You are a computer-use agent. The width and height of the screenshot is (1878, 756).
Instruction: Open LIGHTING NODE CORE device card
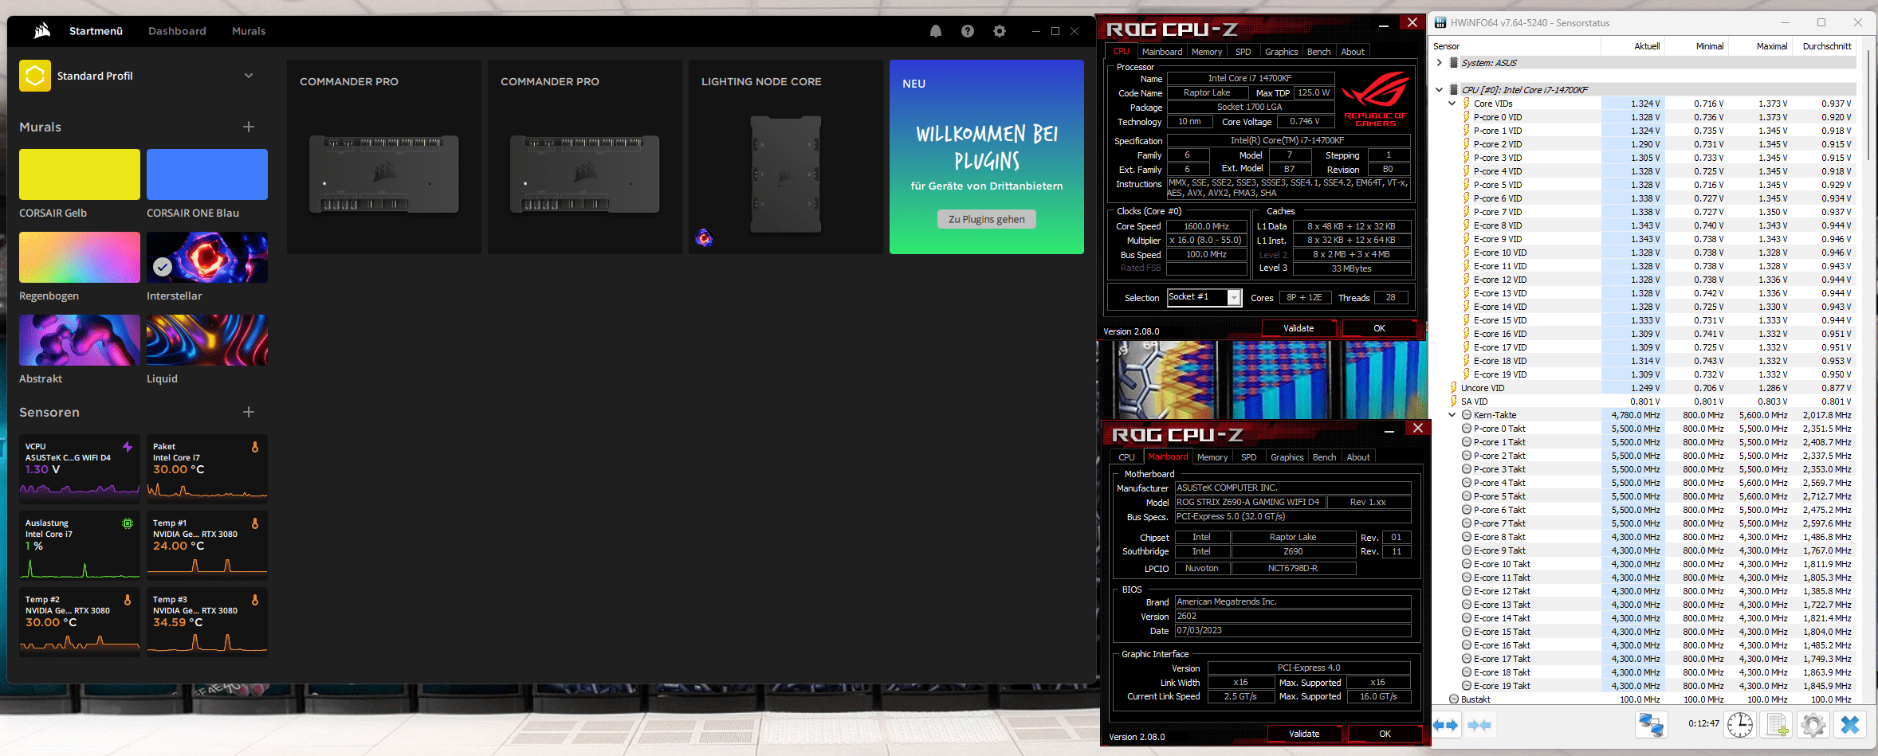click(786, 157)
